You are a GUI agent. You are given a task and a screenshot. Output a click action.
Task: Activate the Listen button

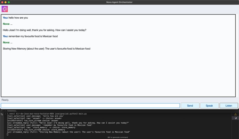(229, 105)
